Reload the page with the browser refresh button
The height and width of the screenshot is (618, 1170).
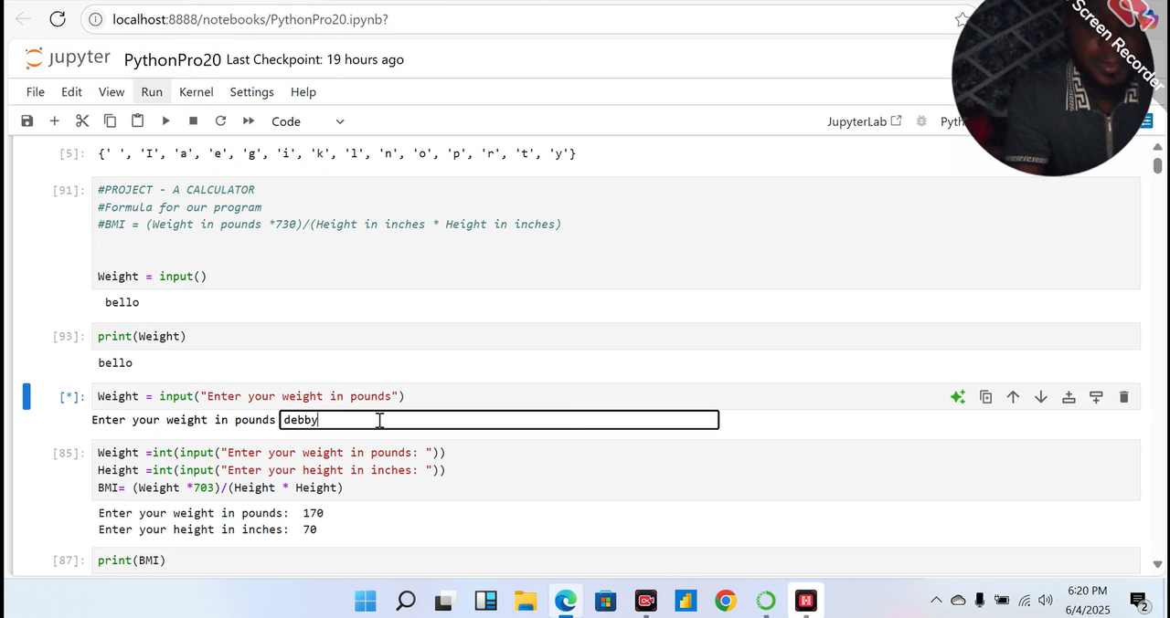[57, 19]
